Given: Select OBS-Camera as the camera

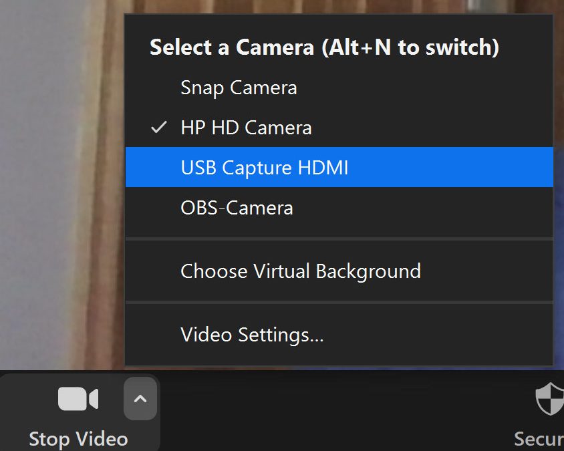Looking at the screenshot, I should point(237,208).
